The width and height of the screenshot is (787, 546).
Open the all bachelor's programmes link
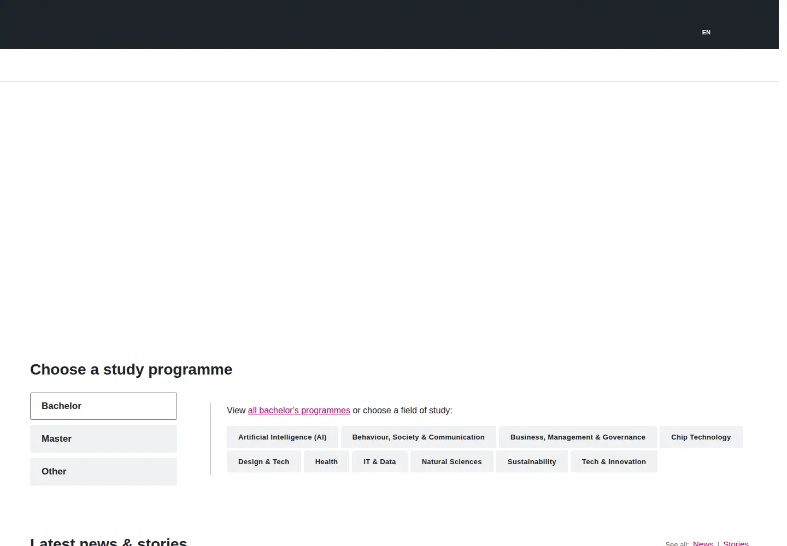(x=299, y=411)
